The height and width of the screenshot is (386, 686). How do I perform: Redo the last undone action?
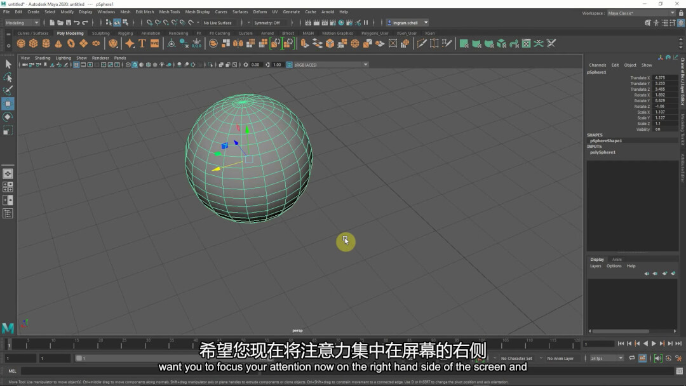[x=85, y=23]
